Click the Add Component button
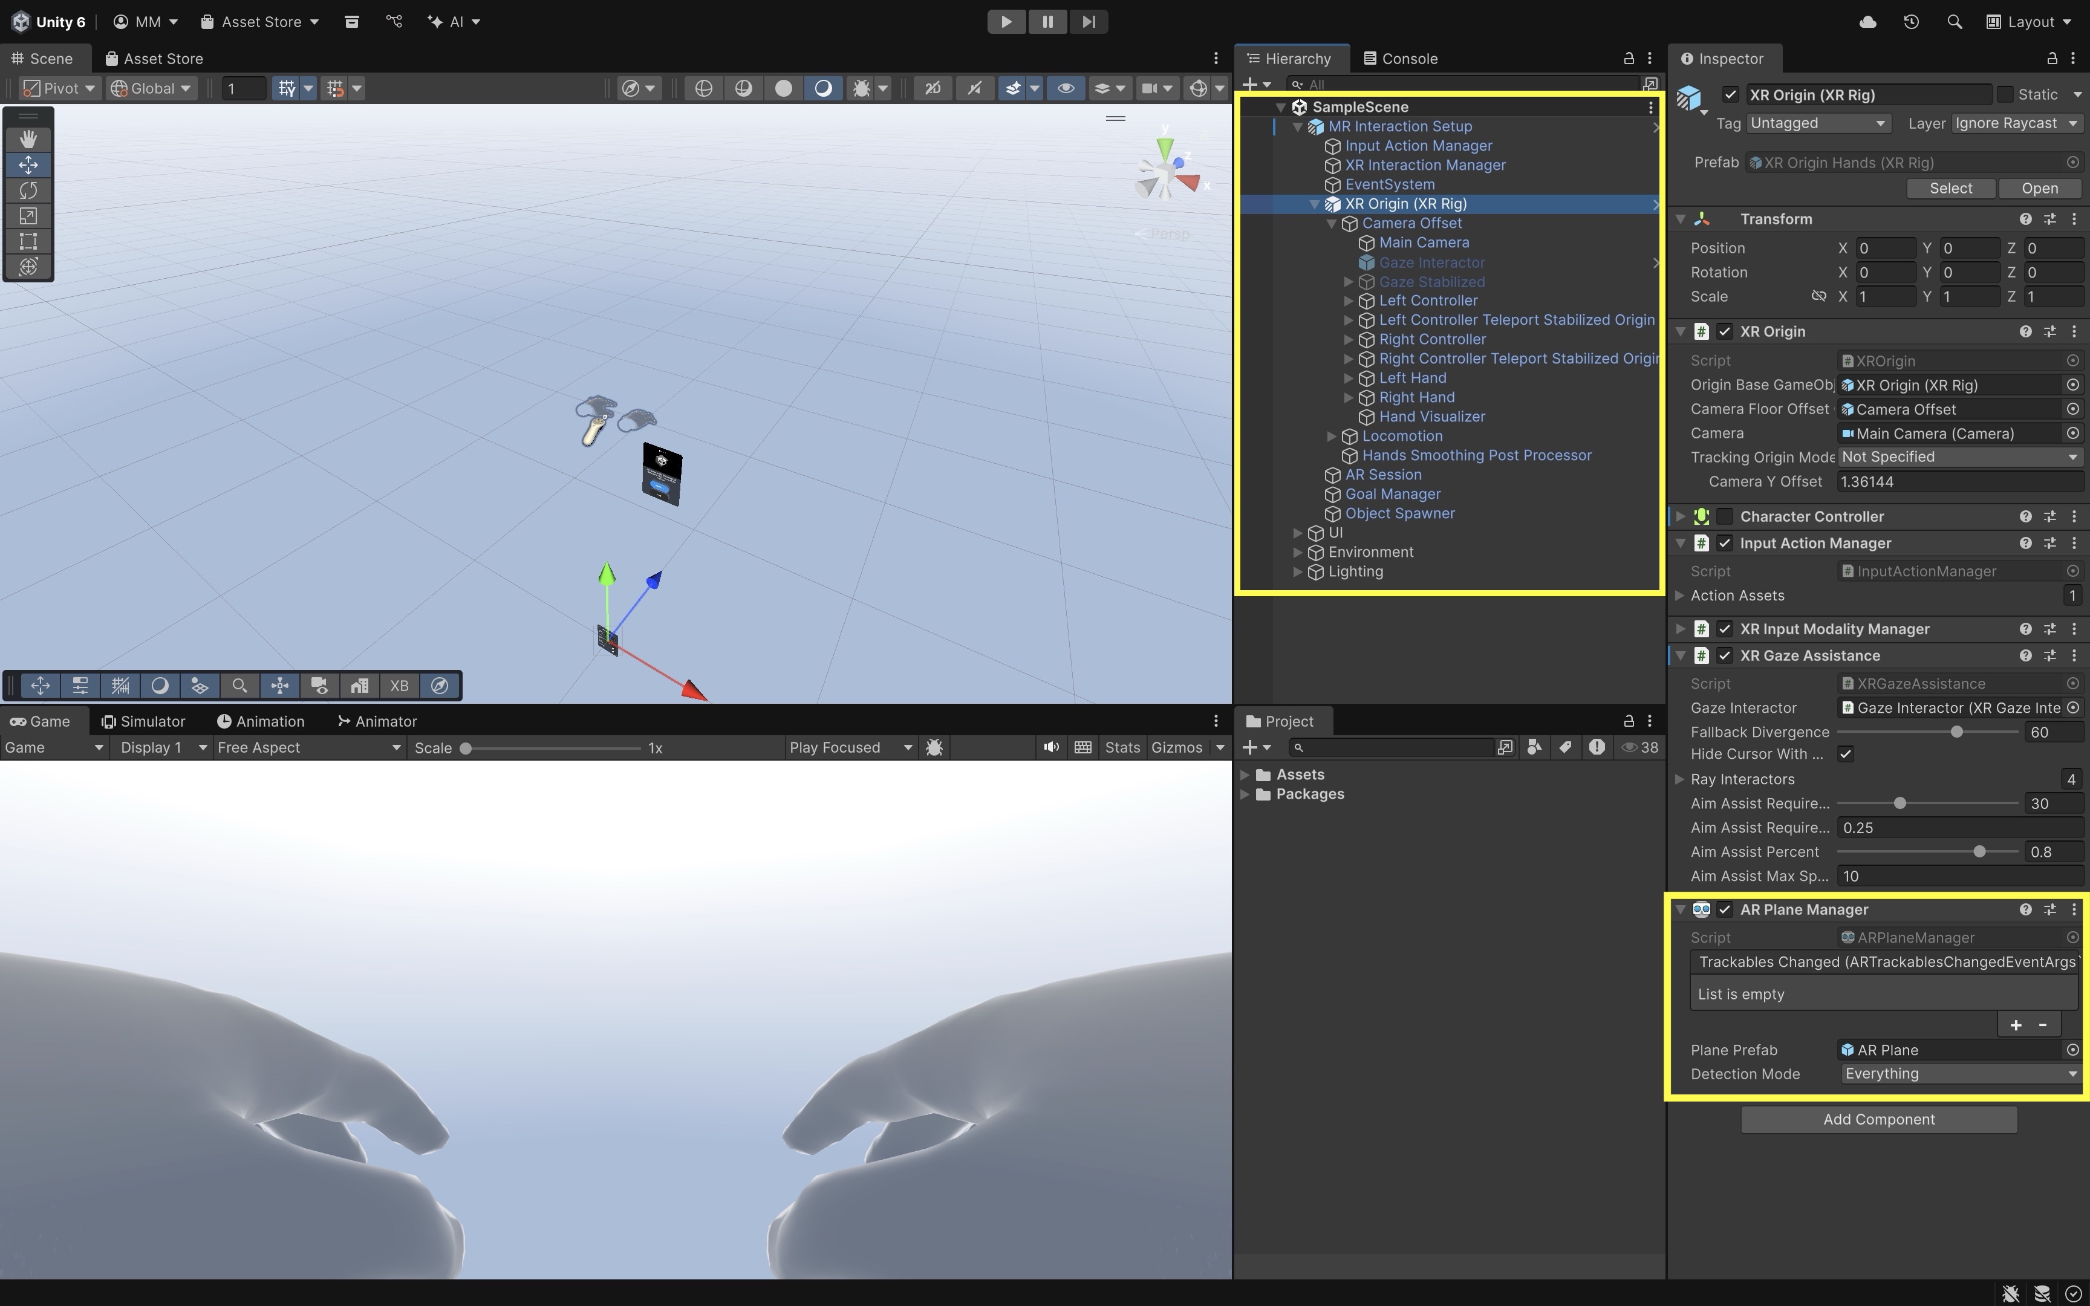The width and height of the screenshot is (2090, 1306). 1878,1119
